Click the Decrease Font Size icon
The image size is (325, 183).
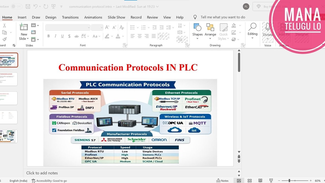tap(114, 27)
